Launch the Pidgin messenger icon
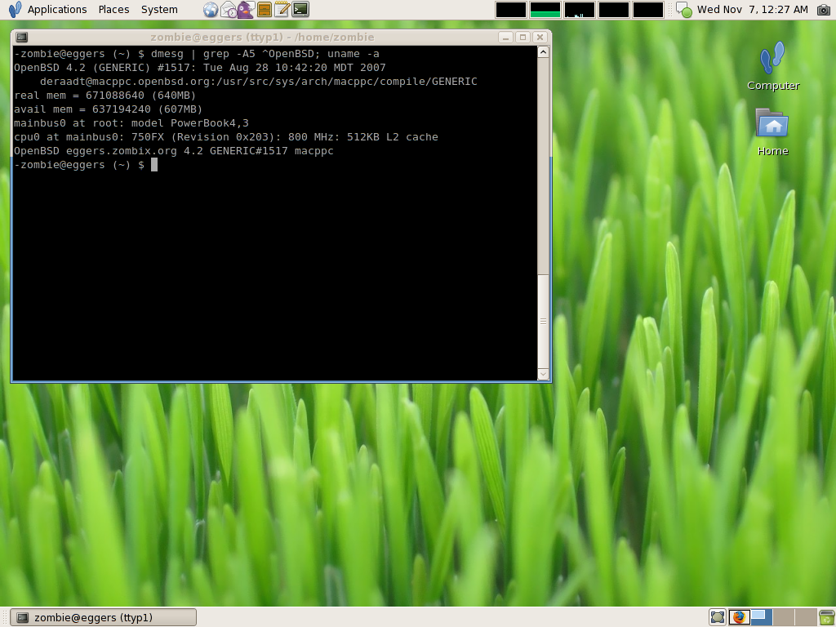 pos(246,10)
